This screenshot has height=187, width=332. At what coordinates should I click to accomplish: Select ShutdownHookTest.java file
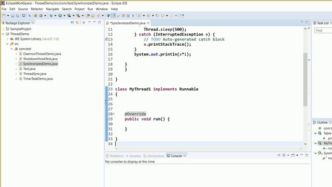pyautogui.click(x=40, y=59)
